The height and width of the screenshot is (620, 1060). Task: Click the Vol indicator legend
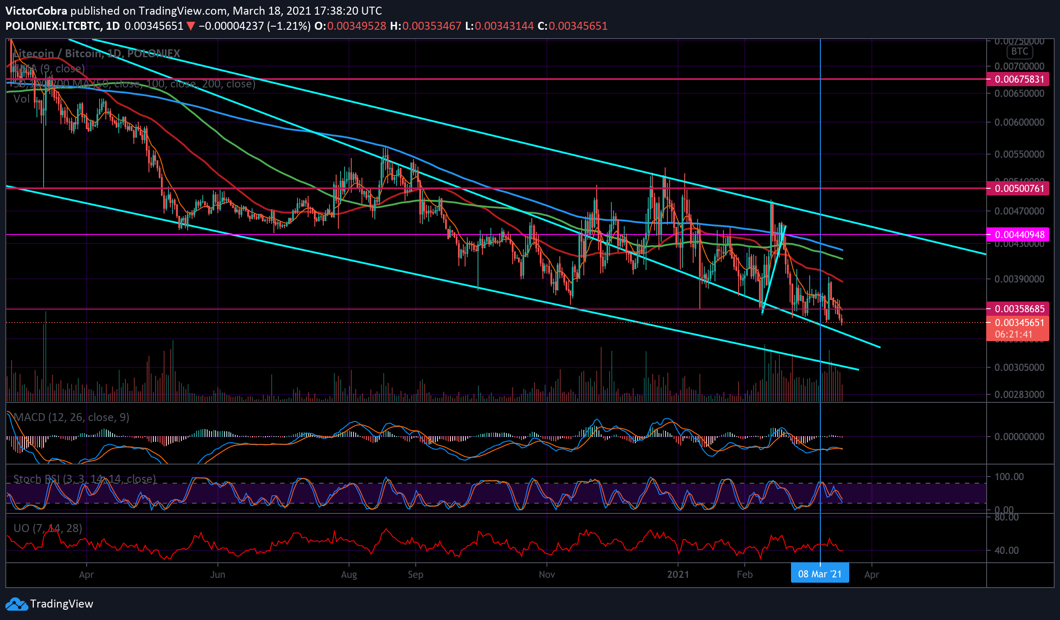(21, 99)
